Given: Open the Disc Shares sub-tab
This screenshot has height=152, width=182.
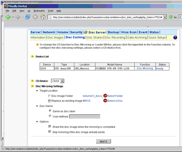Looking at the screenshot, I should click(95, 38).
